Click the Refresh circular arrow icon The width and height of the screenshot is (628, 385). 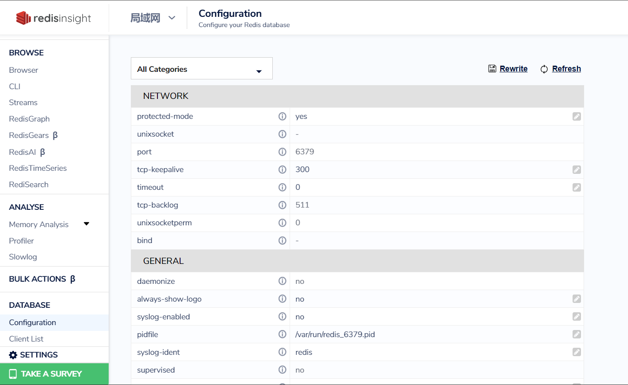click(x=544, y=69)
